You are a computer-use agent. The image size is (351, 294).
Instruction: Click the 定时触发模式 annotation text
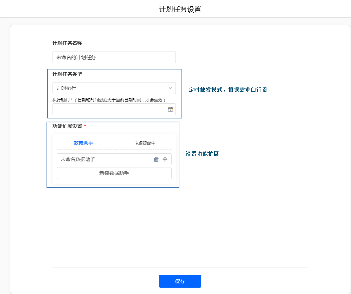pyautogui.click(x=228, y=90)
